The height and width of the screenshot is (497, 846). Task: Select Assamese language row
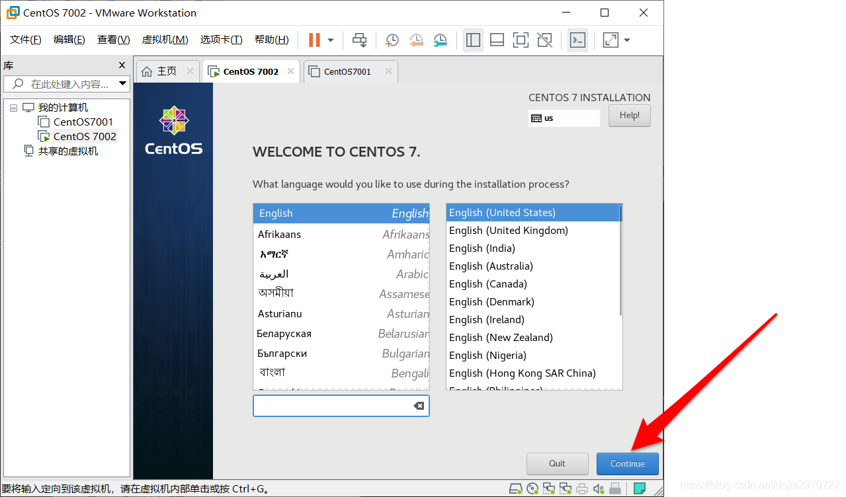tap(341, 293)
